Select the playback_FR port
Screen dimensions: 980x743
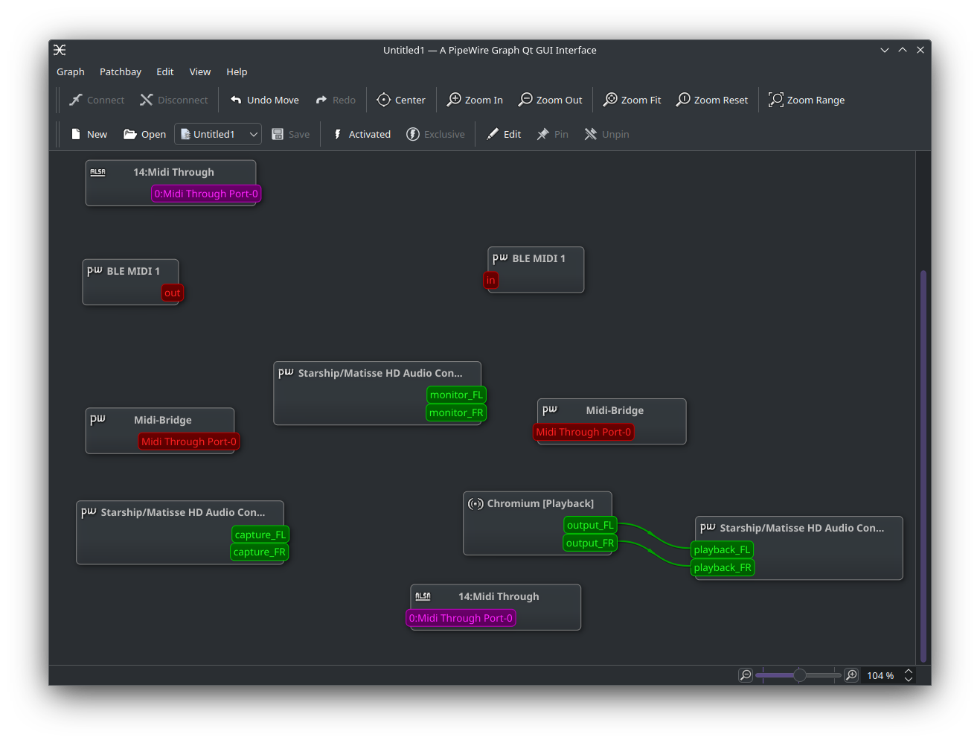point(723,567)
